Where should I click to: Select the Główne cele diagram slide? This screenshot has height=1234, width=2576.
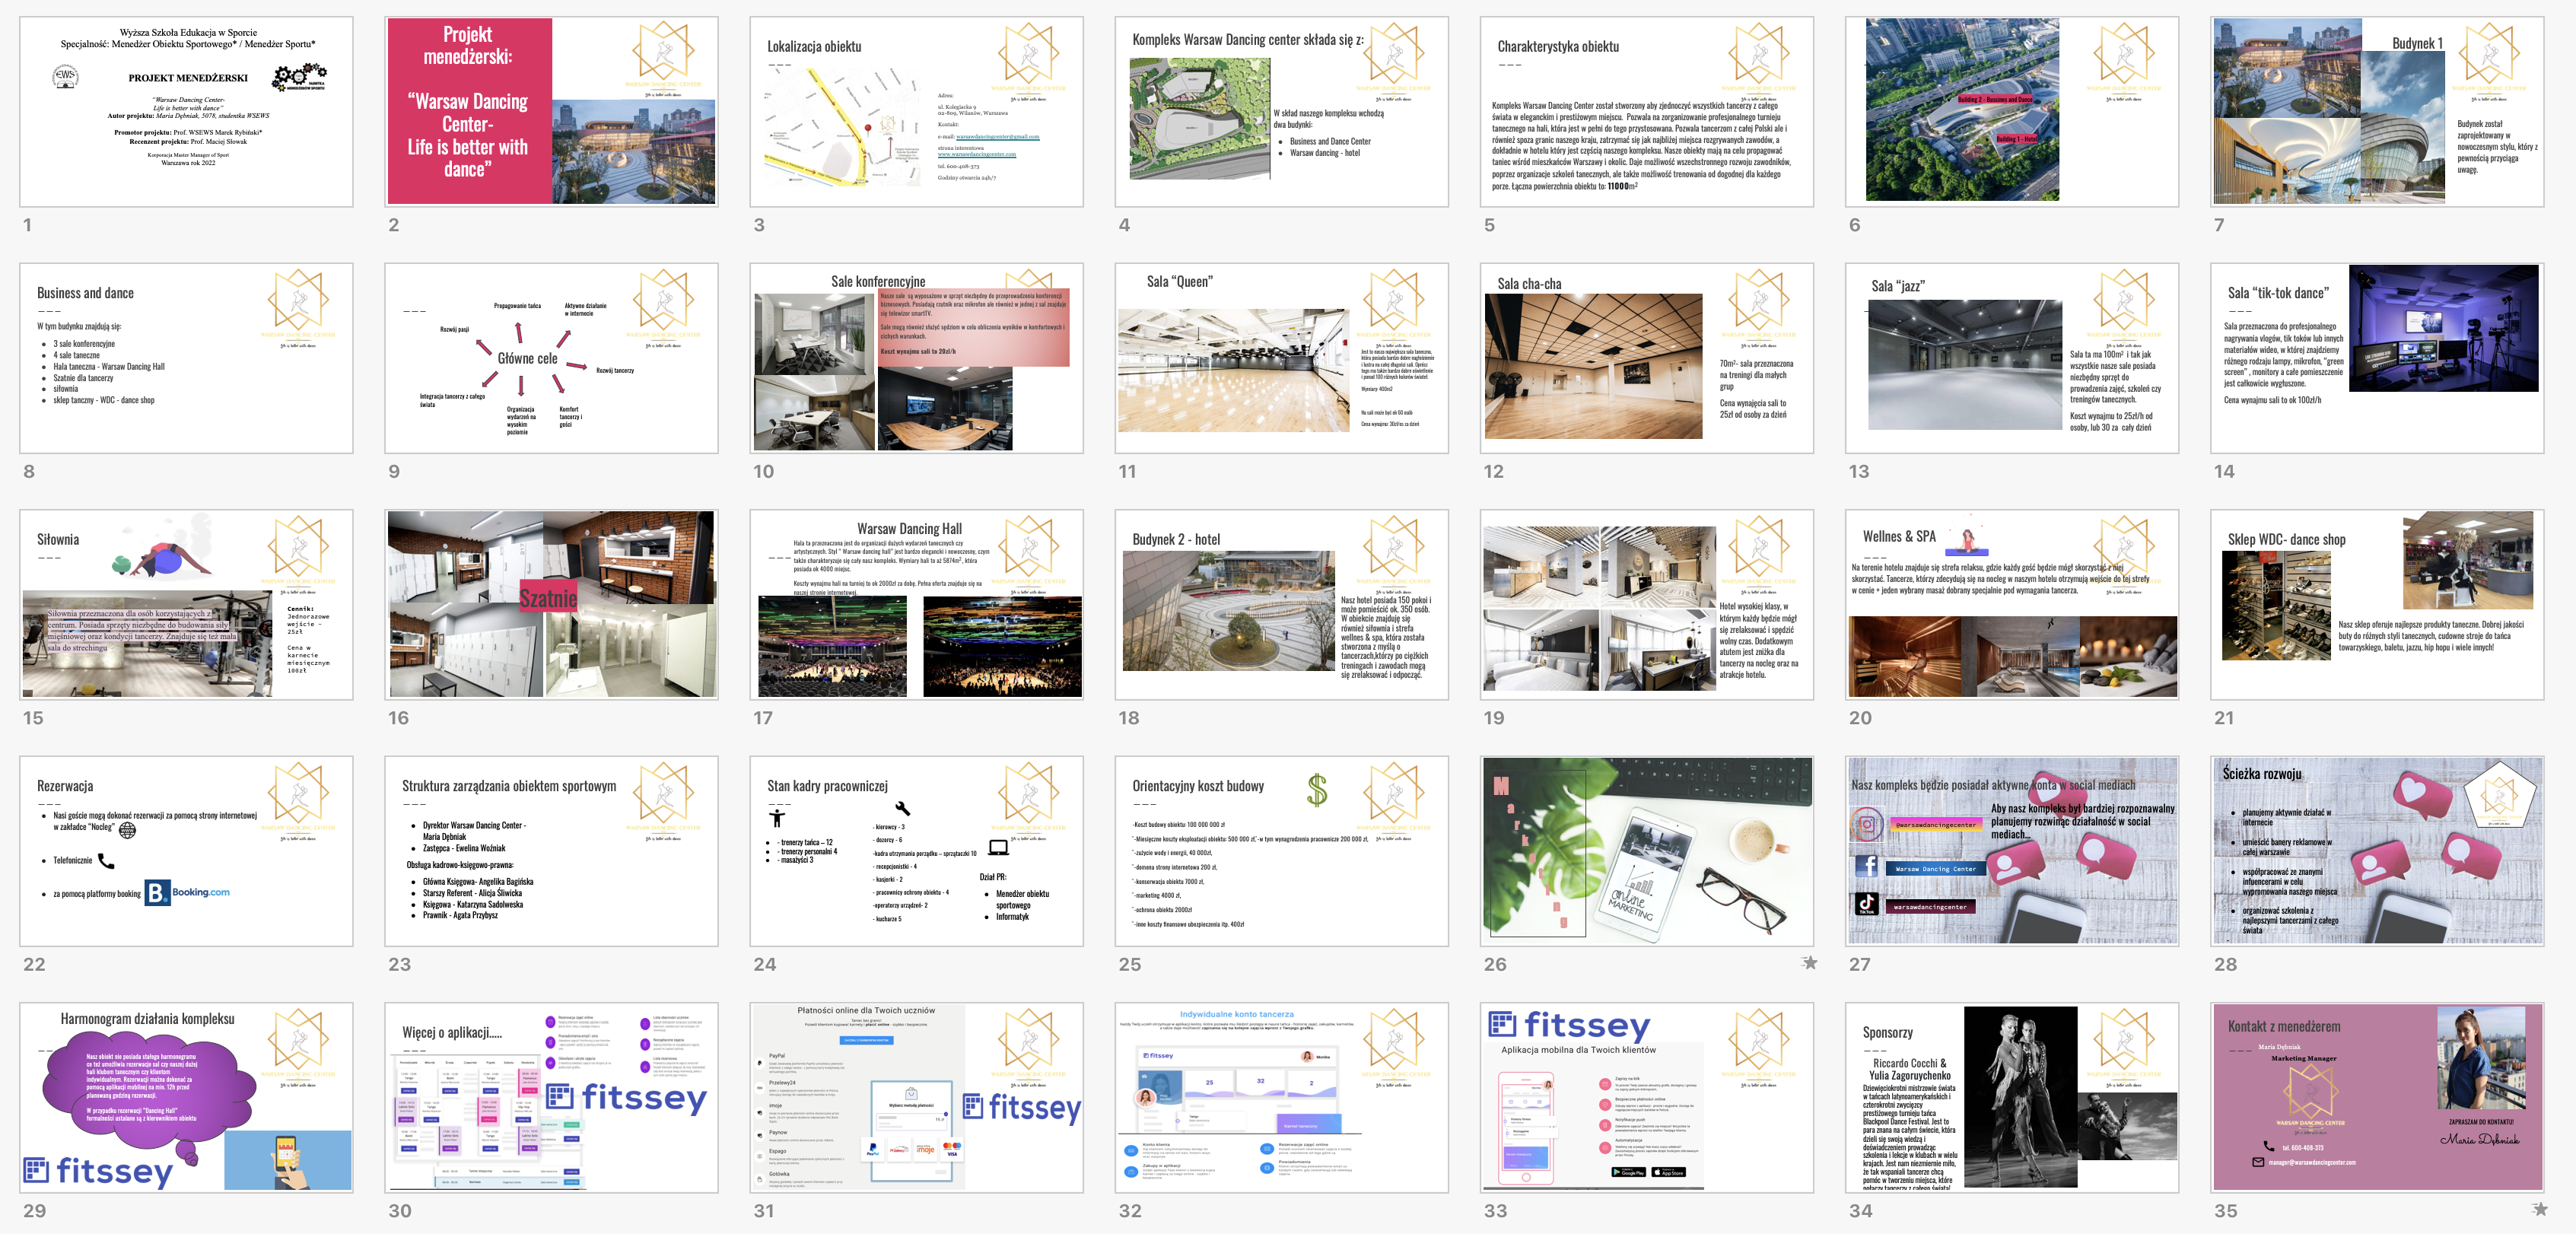pos(551,358)
